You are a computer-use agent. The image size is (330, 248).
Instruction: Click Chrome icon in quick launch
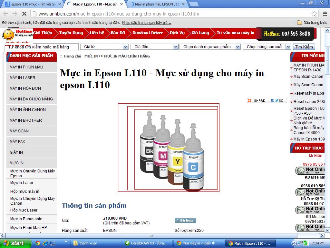point(38,243)
